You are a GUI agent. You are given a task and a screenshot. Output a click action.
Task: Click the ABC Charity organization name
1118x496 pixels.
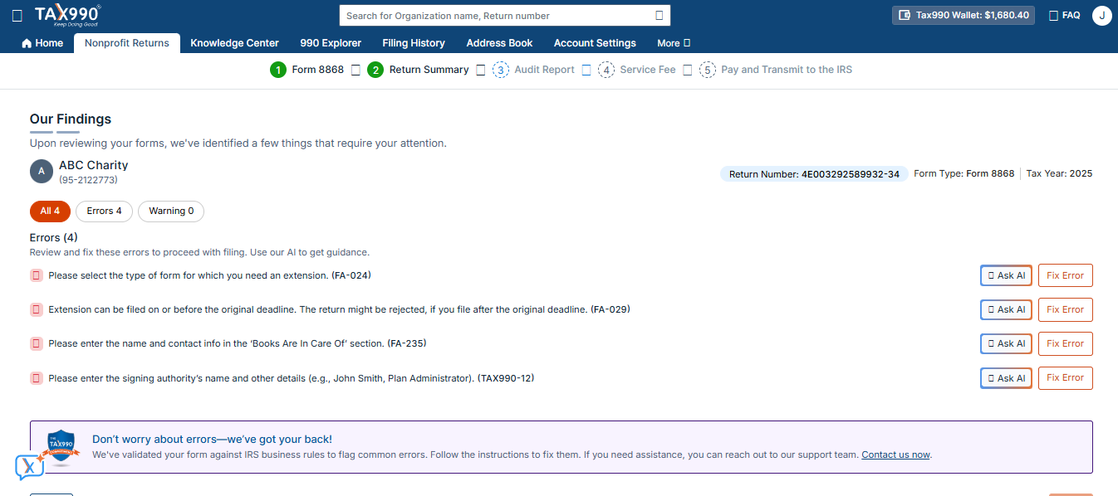coord(94,165)
